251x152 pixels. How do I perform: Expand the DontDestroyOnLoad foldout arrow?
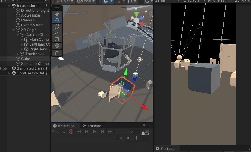[9, 73]
